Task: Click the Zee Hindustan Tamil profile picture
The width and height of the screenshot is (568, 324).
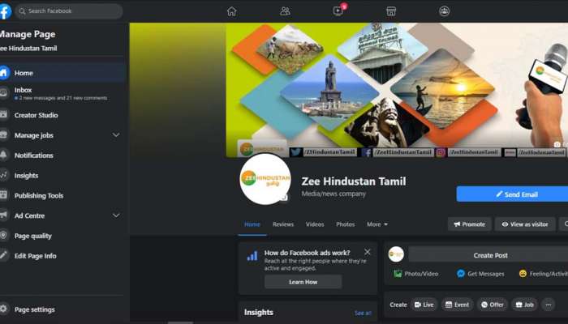Action: tap(265, 179)
